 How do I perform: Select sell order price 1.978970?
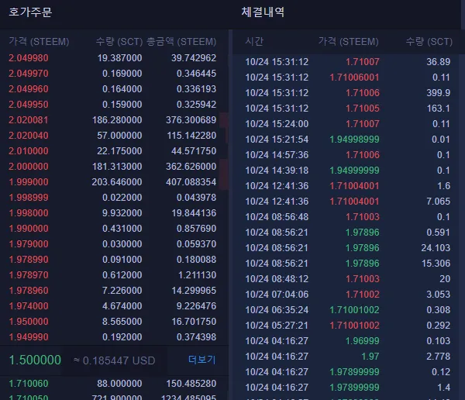(x=29, y=274)
